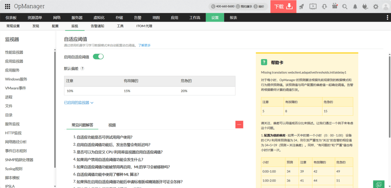391x188 pixels.
Task: Collapse the FAQ section with red minus button
Action: (239, 124)
